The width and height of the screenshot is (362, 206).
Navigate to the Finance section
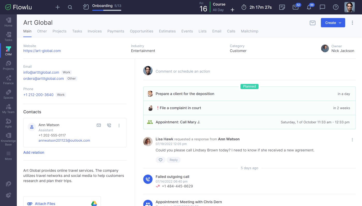(8, 79)
